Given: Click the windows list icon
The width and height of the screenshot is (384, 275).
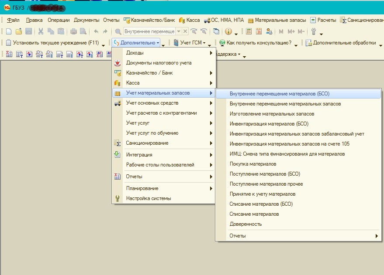Looking at the screenshot, I should coord(216,31).
